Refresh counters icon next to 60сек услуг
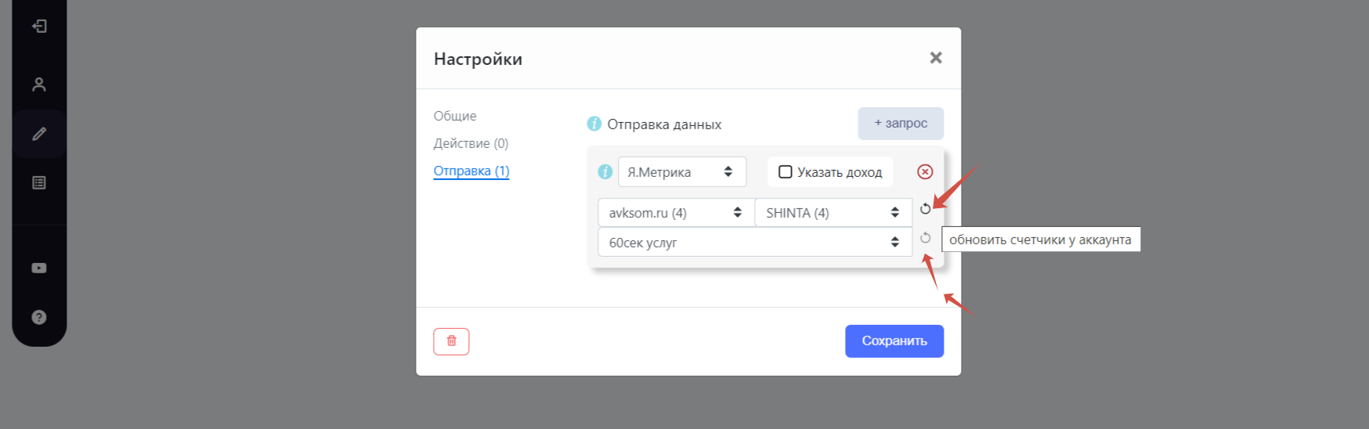 click(925, 238)
